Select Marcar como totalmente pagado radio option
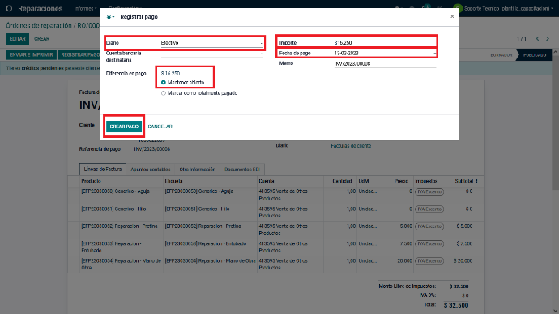This screenshot has width=559, height=314. tap(164, 93)
